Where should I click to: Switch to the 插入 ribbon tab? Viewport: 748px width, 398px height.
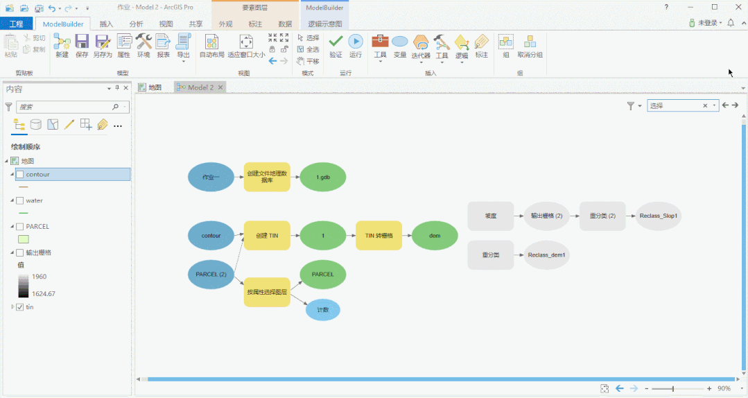click(106, 24)
